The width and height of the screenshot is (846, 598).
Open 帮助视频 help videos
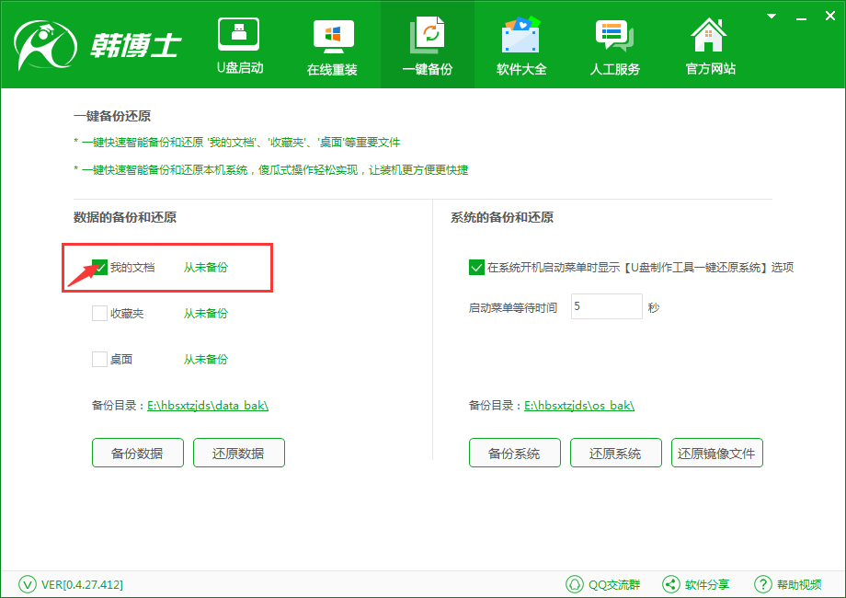763,583
